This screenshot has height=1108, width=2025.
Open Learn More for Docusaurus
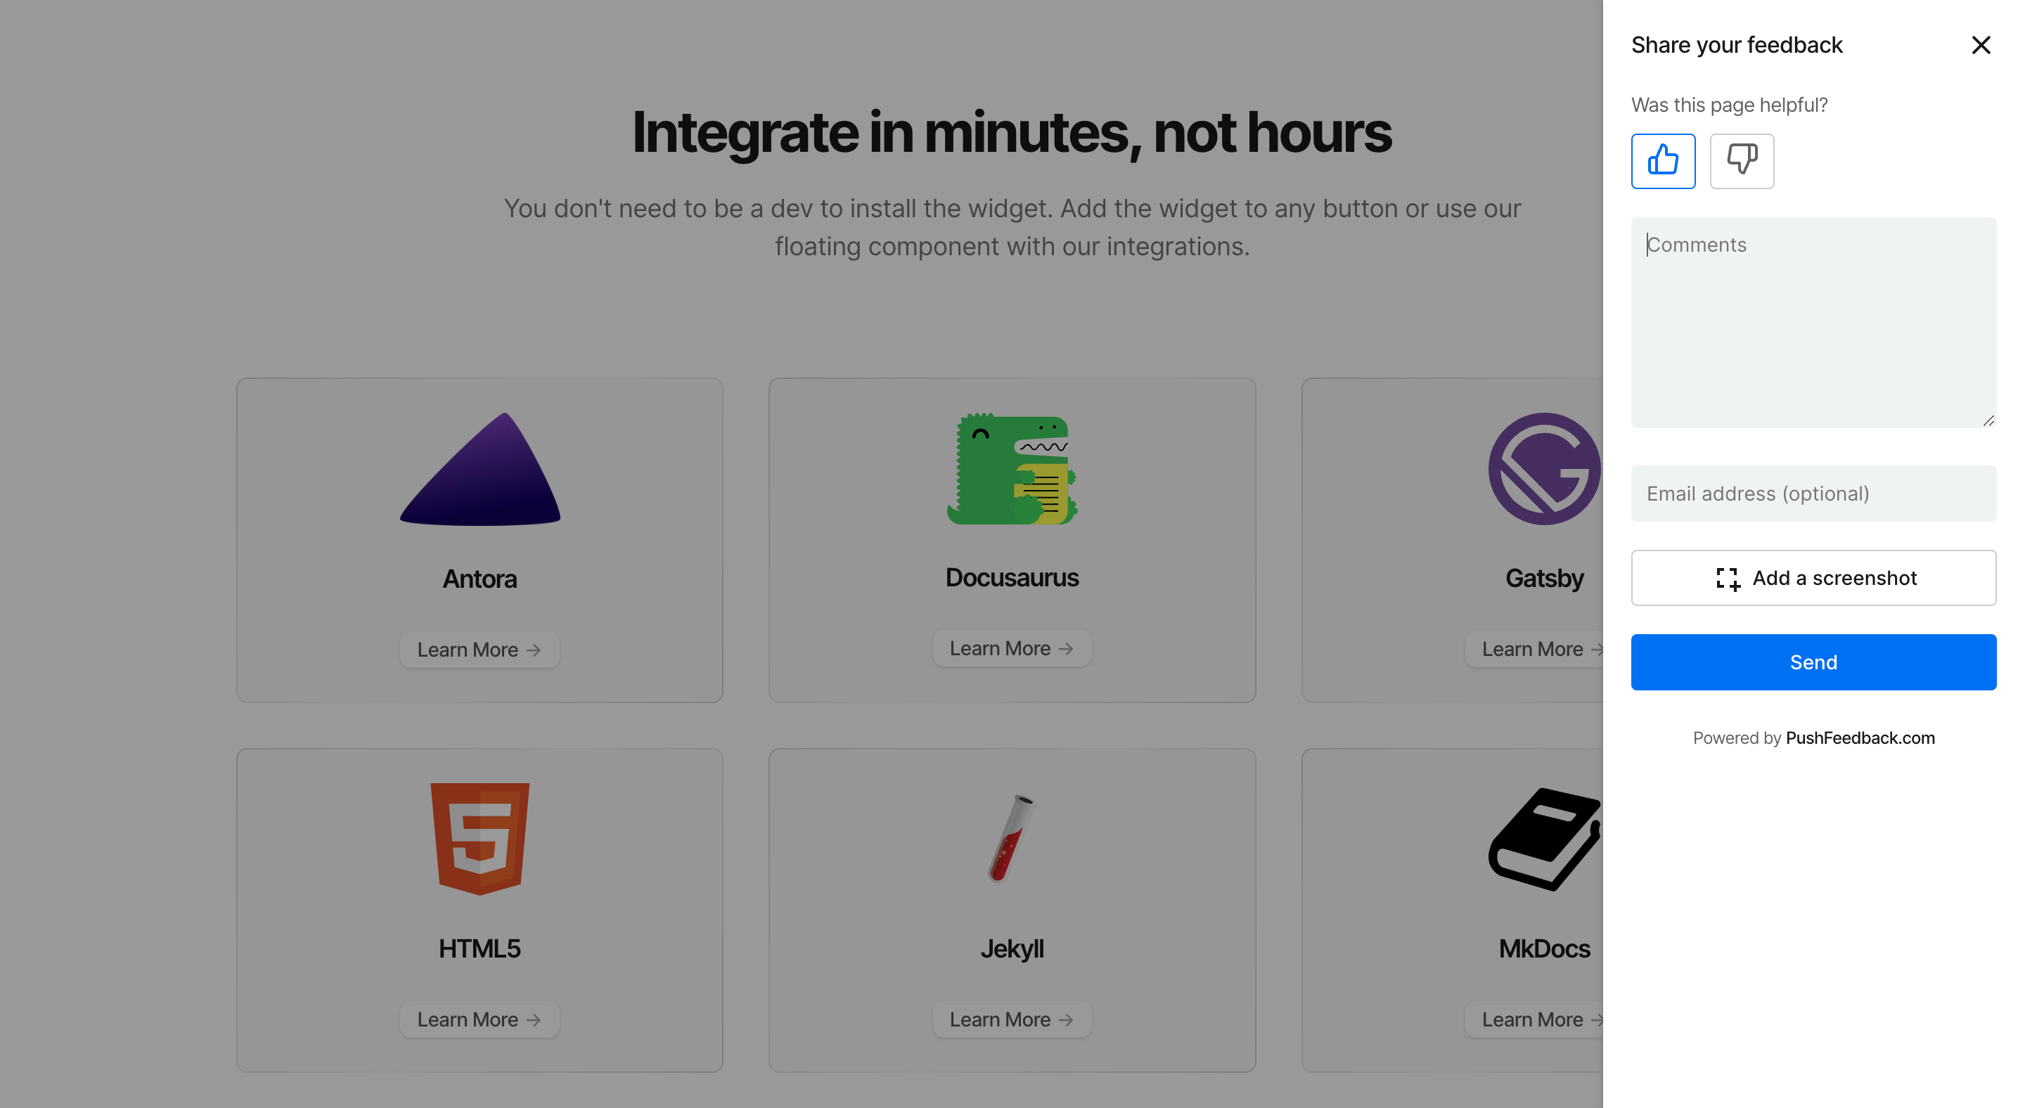point(1014,648)
